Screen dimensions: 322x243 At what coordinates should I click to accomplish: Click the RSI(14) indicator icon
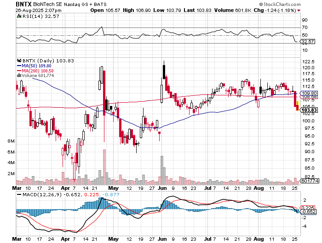click(19, 16)
